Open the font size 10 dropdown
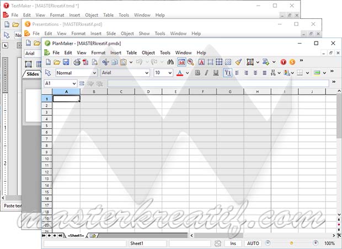The height and width of the screenshot is (249, 342). (x=170, y=73)
